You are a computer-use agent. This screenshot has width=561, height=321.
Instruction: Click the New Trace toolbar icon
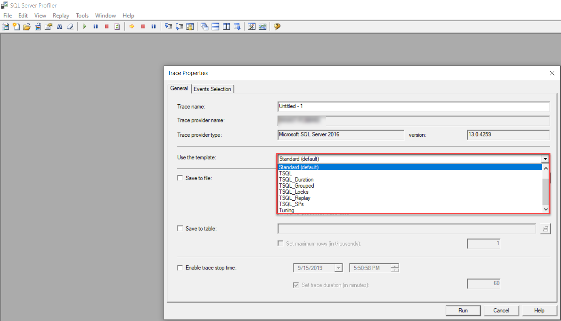(x=5, y=26)
